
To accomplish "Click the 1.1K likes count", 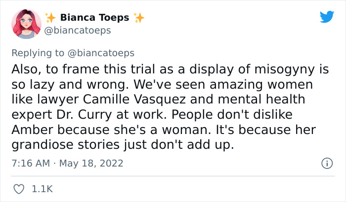I will click(x=42, y=189).
